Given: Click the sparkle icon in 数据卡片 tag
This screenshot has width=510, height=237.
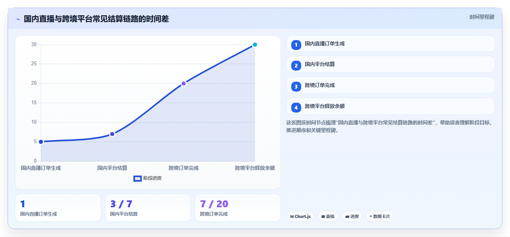Looking at the screenshot, I should pos(371,216).
